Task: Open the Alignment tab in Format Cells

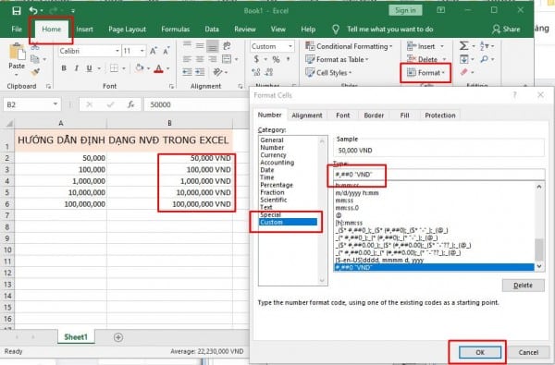Action: 307,116
